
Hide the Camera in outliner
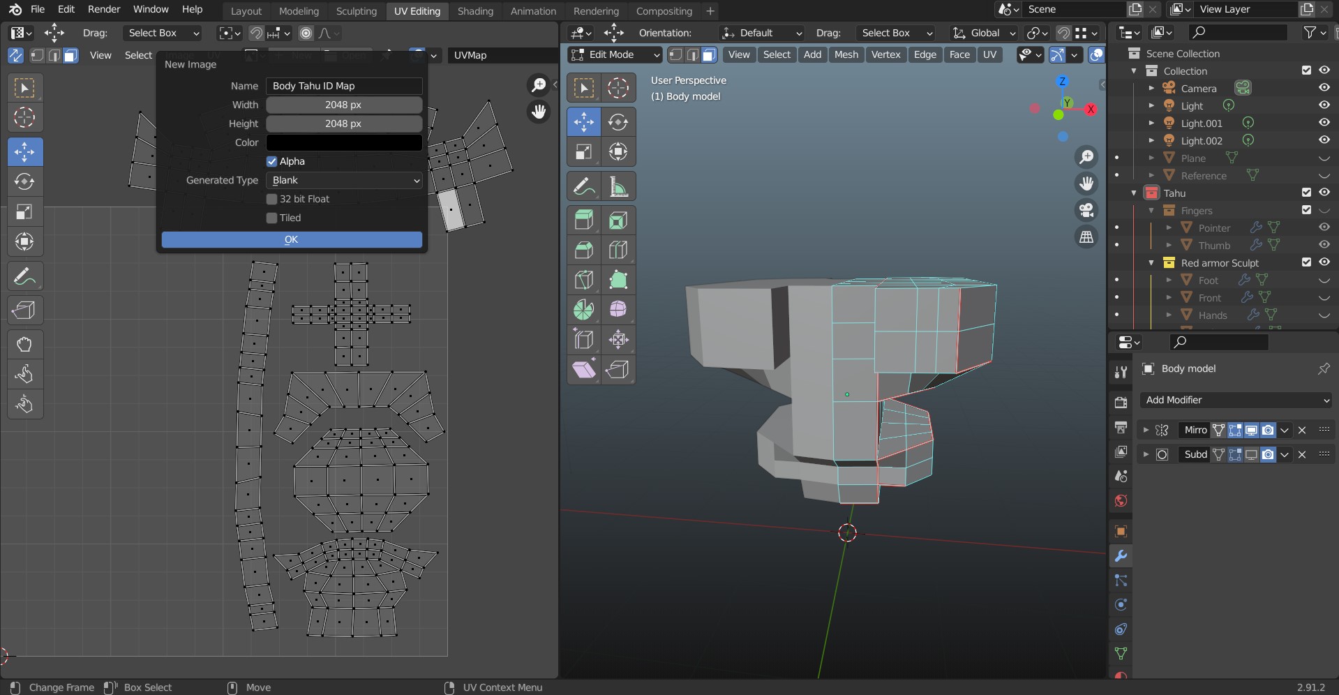pos(1324,88)
